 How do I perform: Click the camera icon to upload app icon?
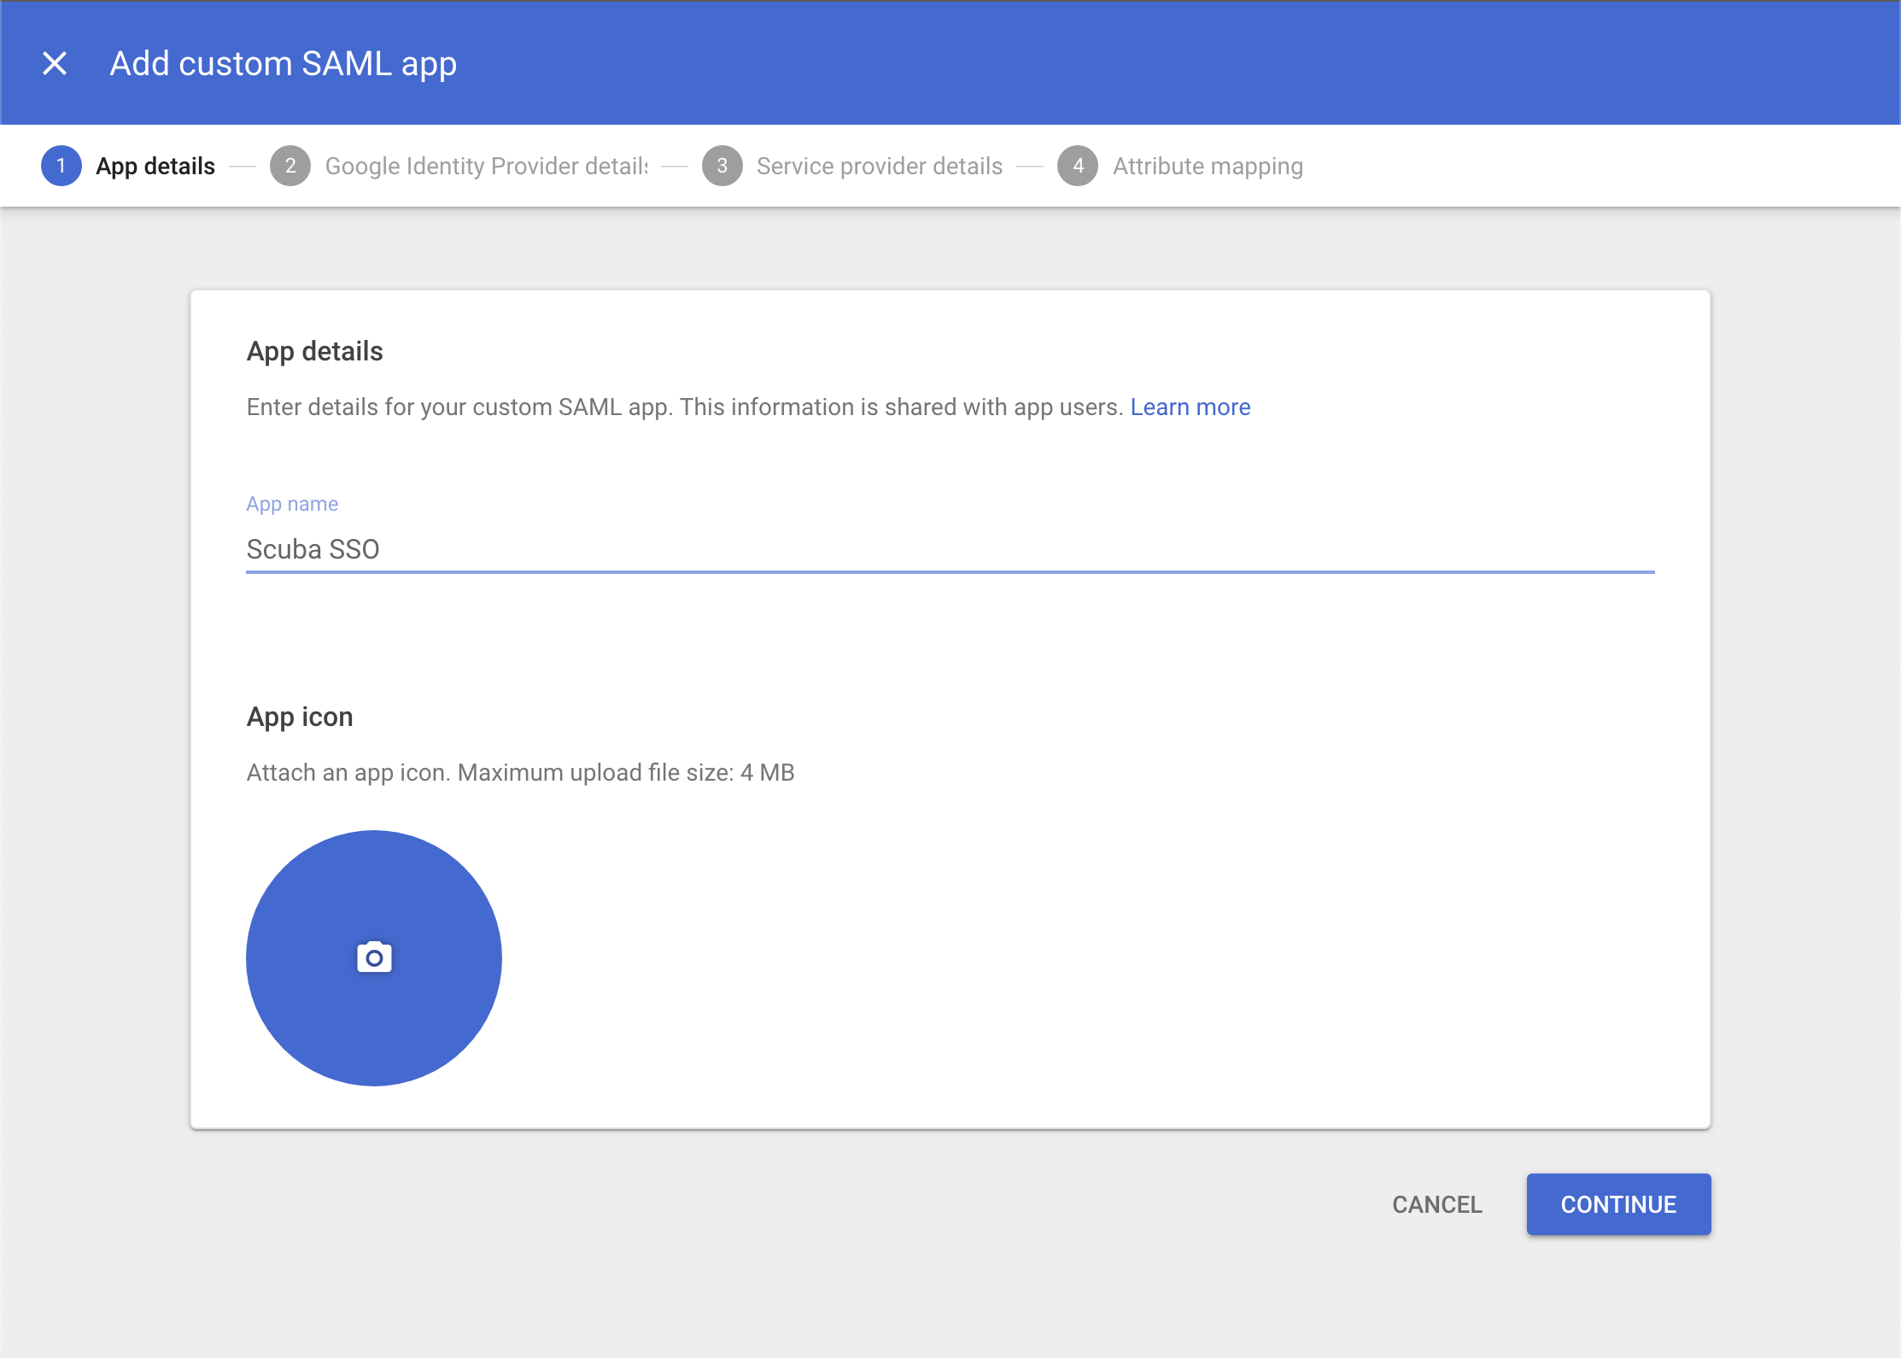tap(374, 957)
